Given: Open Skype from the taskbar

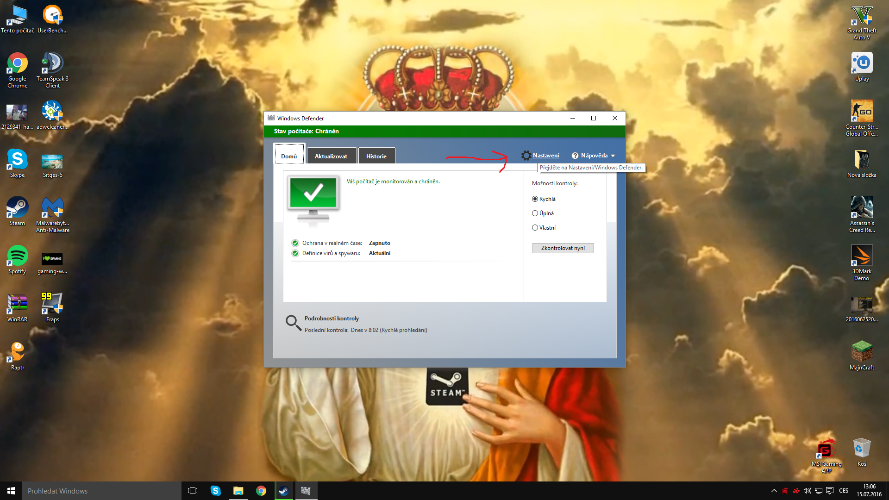Looking at the screenshot, I should pyautogui.click(x=215, y=491).
